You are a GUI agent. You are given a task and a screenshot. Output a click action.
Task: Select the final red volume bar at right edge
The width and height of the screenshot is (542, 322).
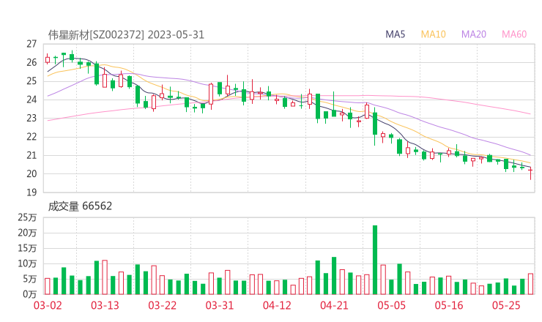530,284
